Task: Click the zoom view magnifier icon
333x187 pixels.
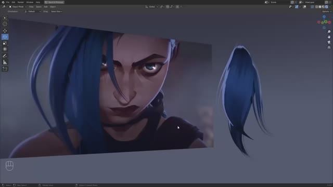Action: (329, 32)
